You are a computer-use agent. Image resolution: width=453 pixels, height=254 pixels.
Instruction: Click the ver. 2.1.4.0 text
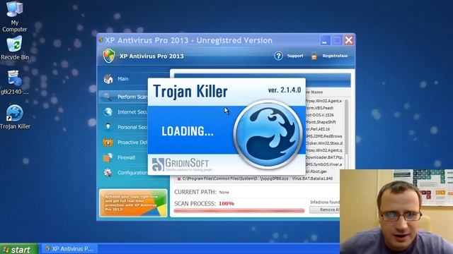(x=285, y=90)
